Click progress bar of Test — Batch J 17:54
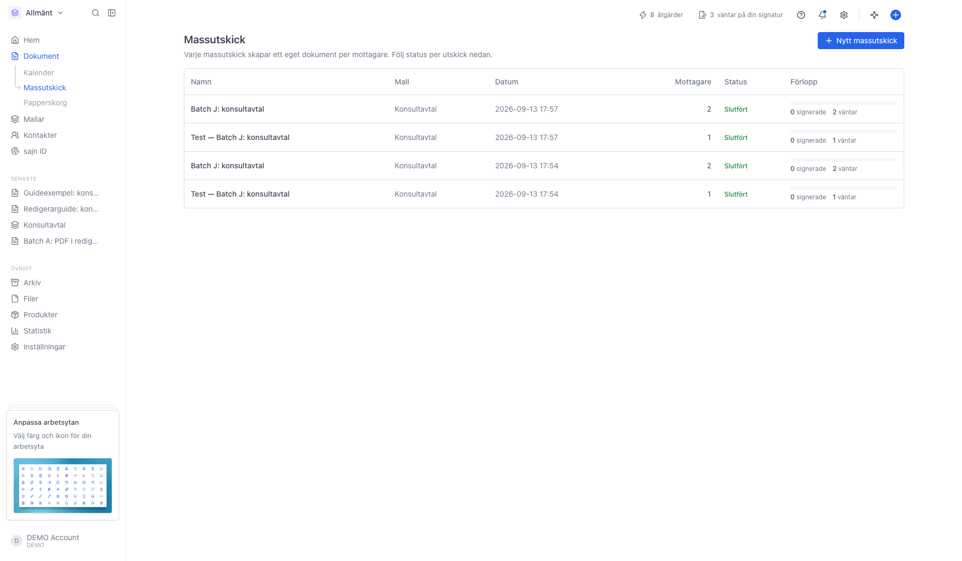Image resolution: width=962 pixels, height=561 pixels. [x=843, y=188]
